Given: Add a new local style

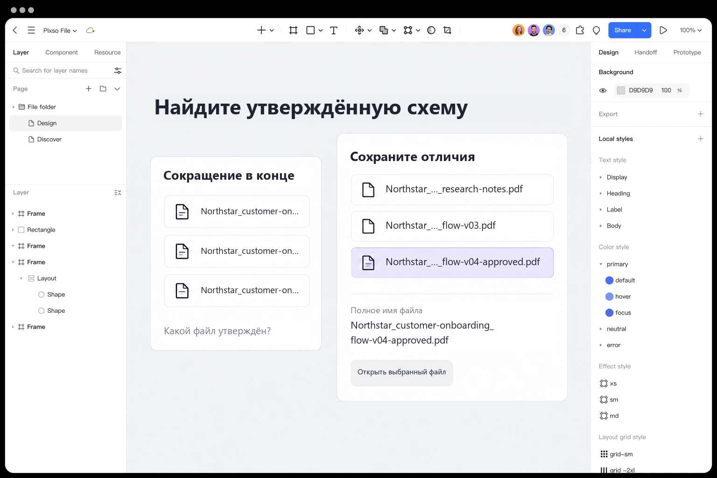Looking at the screenshot, I should click(x=700, y=139).
